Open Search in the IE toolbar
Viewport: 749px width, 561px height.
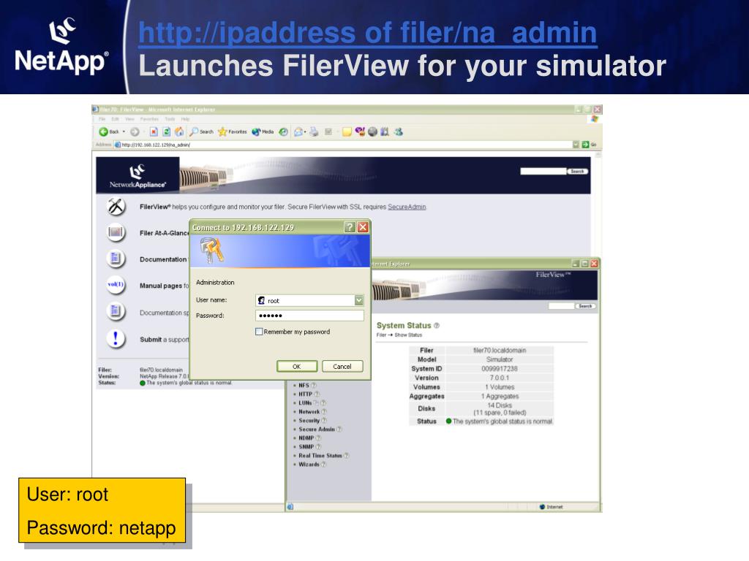201,131
